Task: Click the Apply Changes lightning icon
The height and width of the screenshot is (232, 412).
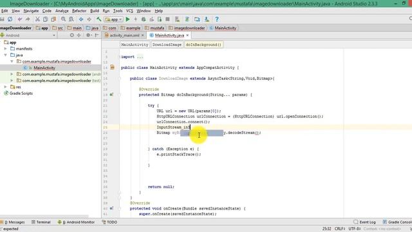Action: click(136, 19)
